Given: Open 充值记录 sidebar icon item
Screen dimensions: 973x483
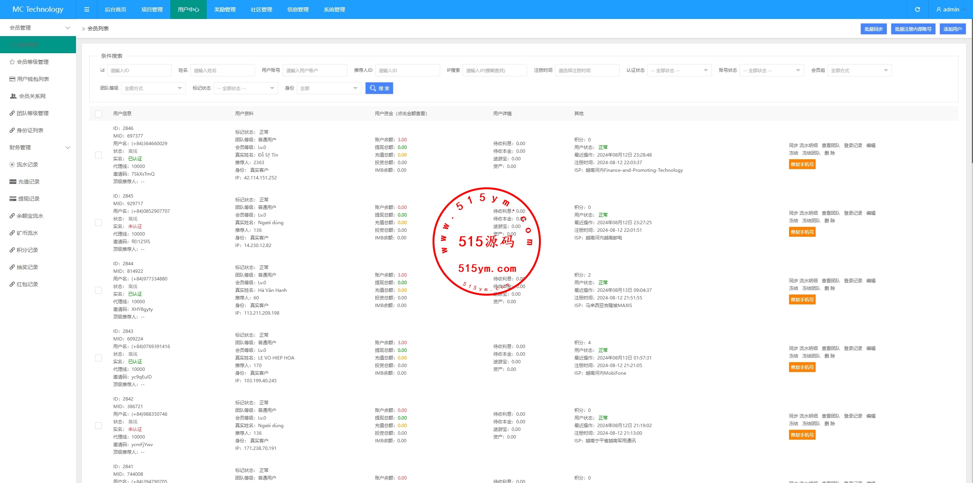Looking at the screenshot, I should (x=29, y=182).
